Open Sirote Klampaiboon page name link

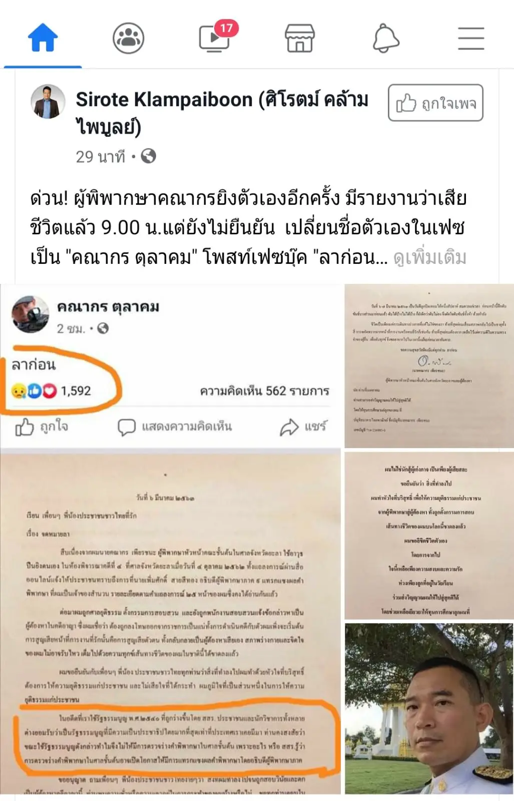coord(222,113)
